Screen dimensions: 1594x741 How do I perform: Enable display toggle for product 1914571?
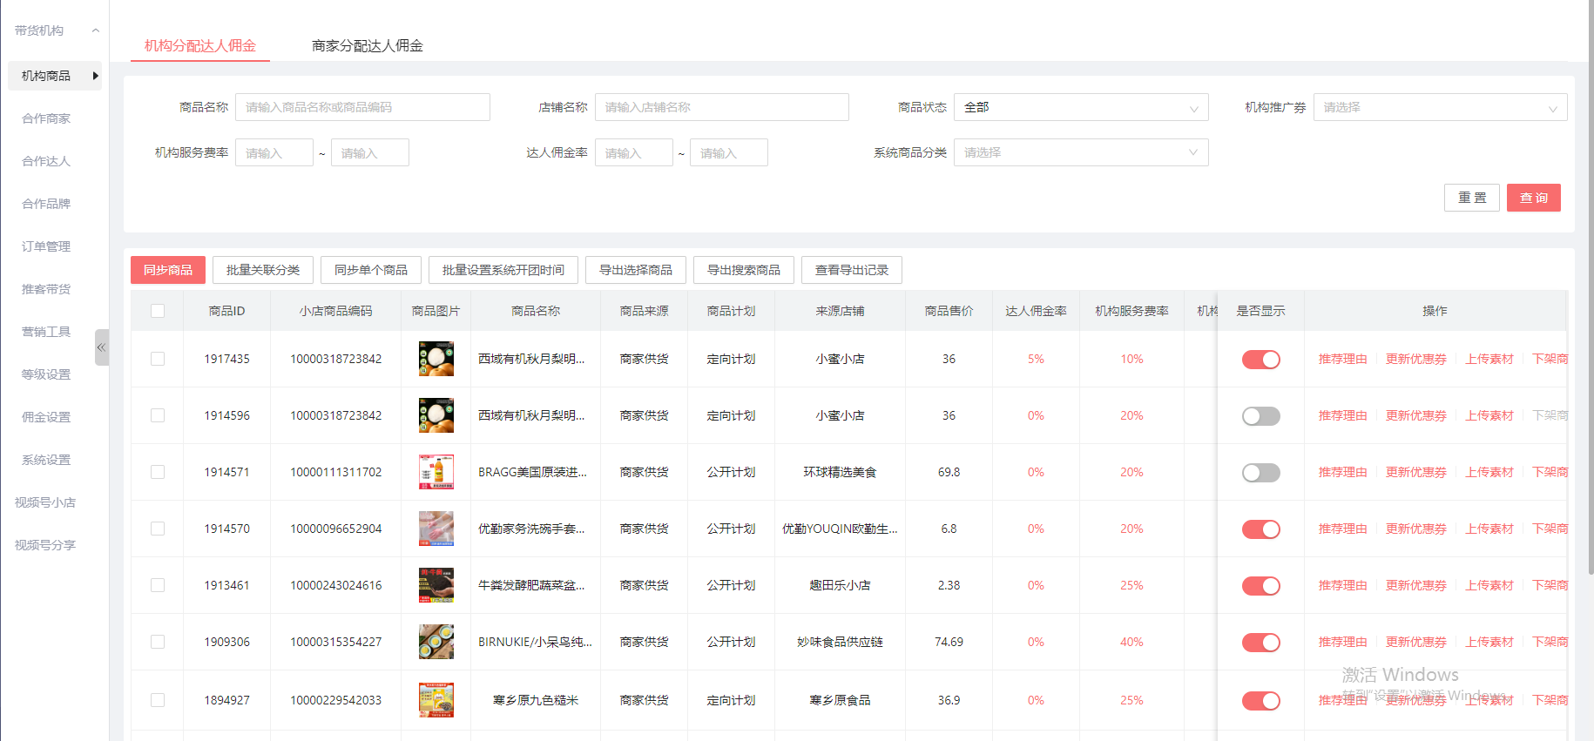1260,473
